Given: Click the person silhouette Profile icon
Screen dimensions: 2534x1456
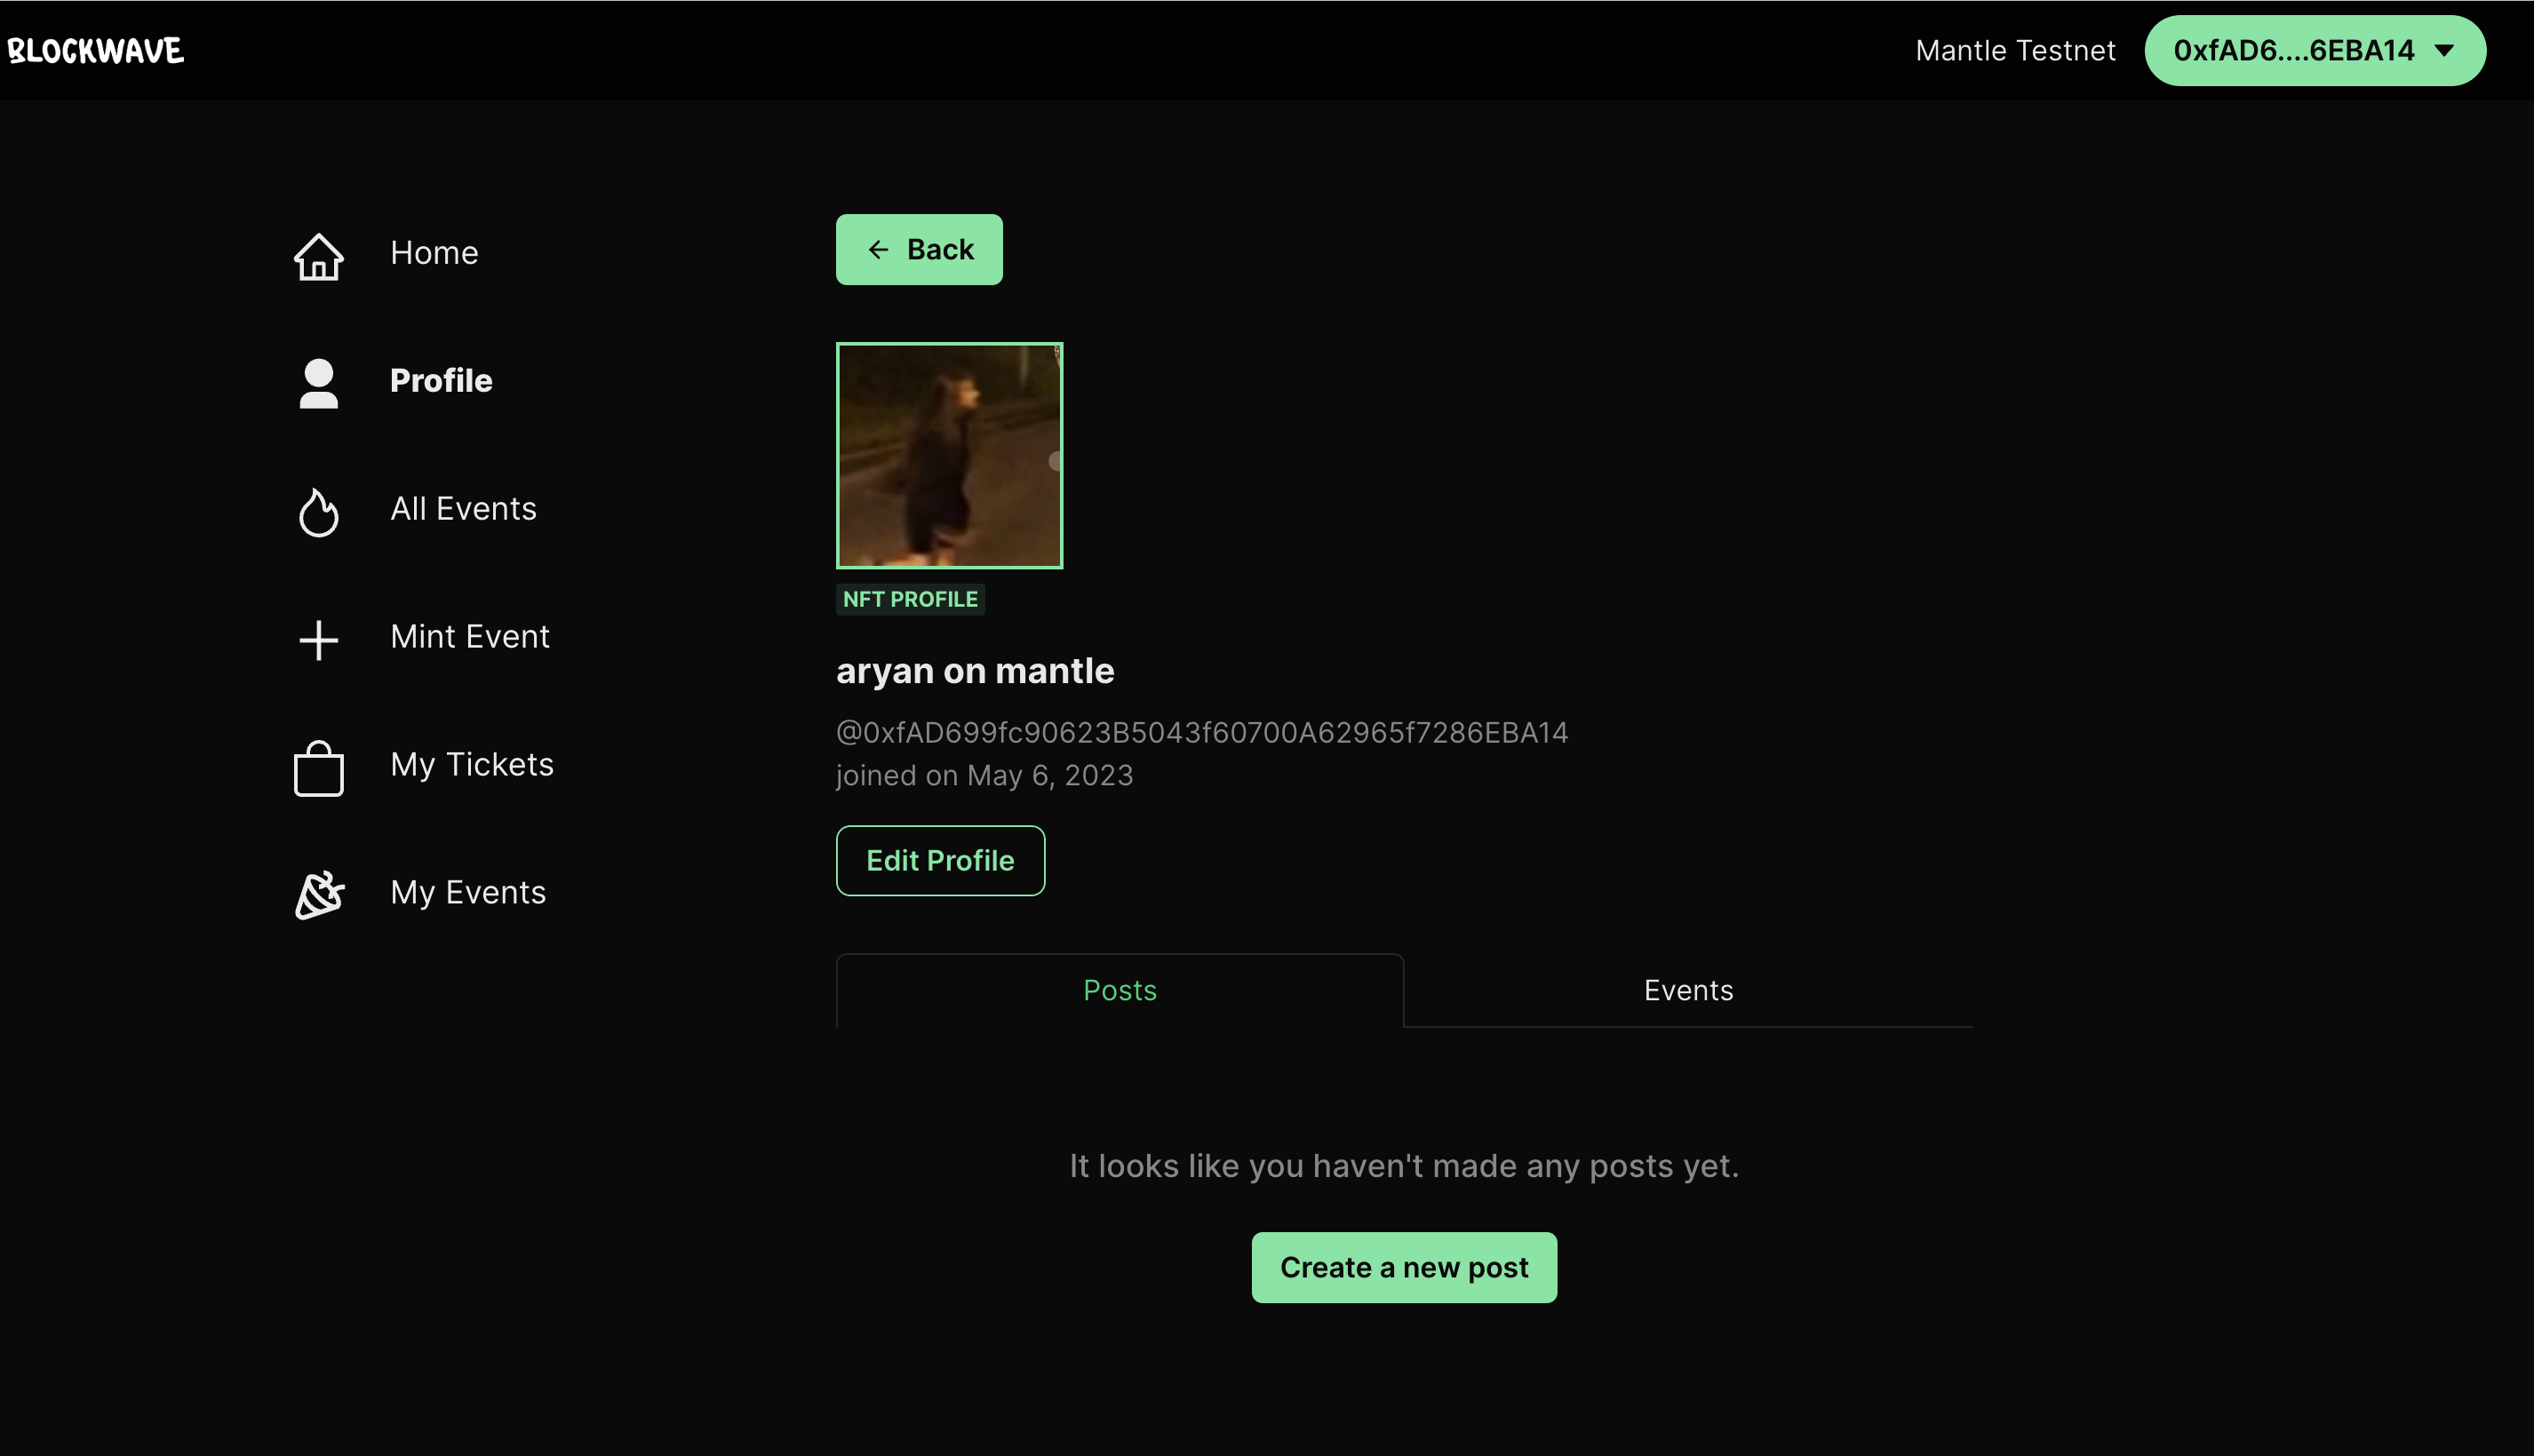Looking at the screenshot, I should (318, 383).
